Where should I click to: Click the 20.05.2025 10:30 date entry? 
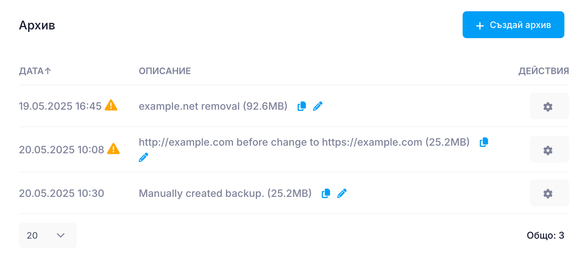point(61,193)
